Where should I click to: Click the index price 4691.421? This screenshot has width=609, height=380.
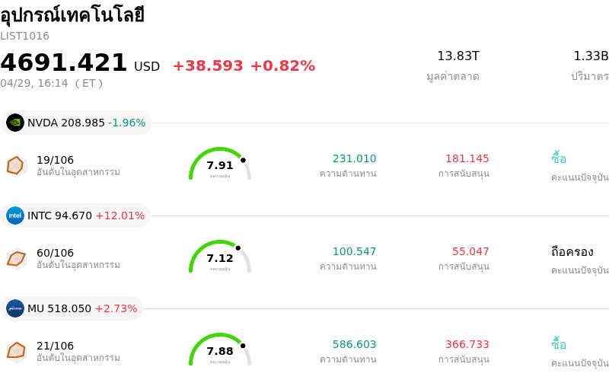pyautogui.click(x=64, y=63)
